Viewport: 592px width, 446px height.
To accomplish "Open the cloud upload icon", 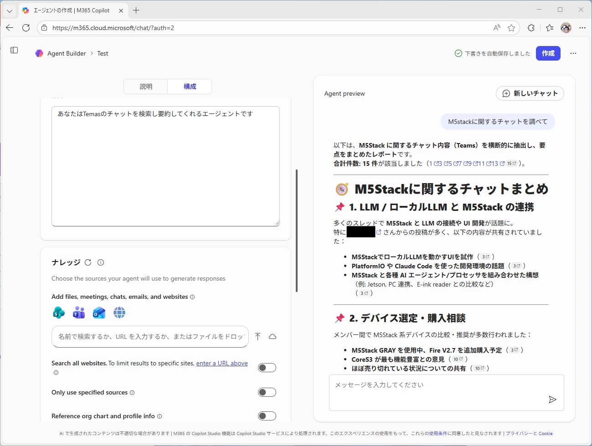I will 272,336.
